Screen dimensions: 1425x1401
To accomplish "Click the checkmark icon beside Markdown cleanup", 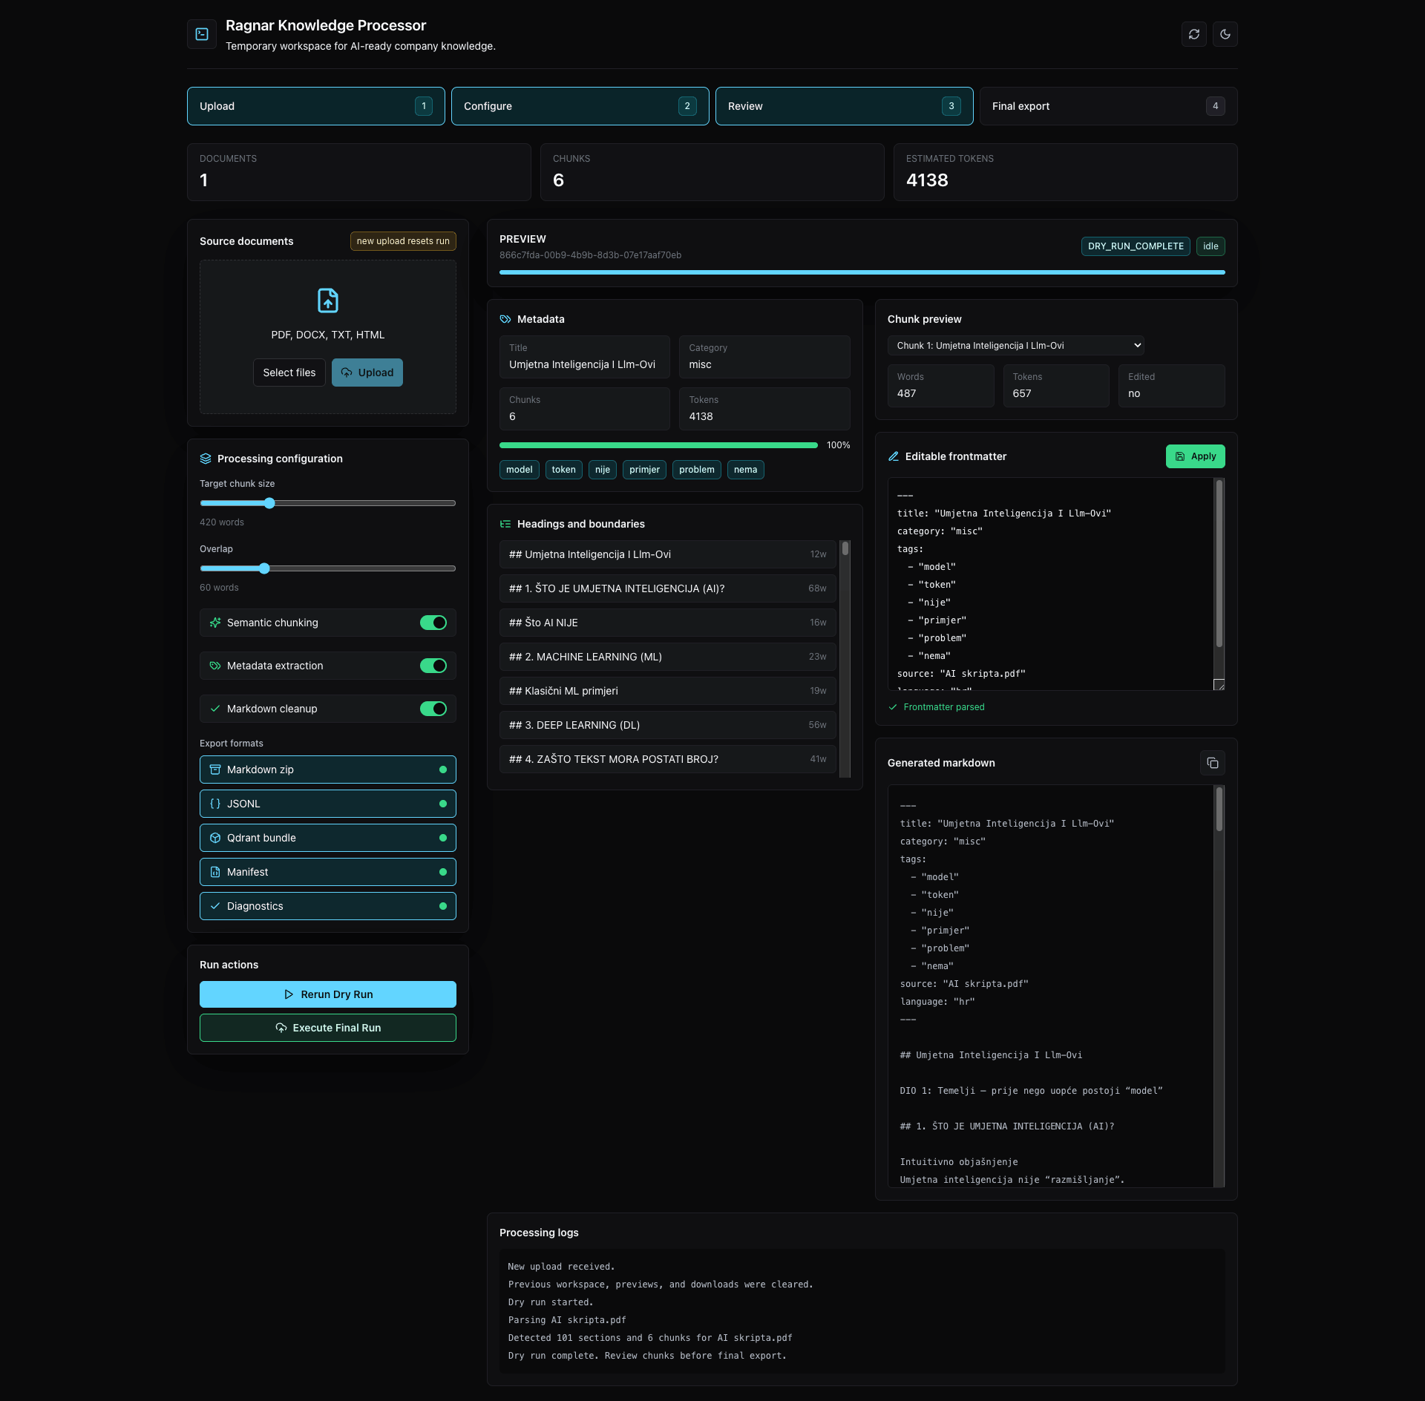I will click(215, 709).
